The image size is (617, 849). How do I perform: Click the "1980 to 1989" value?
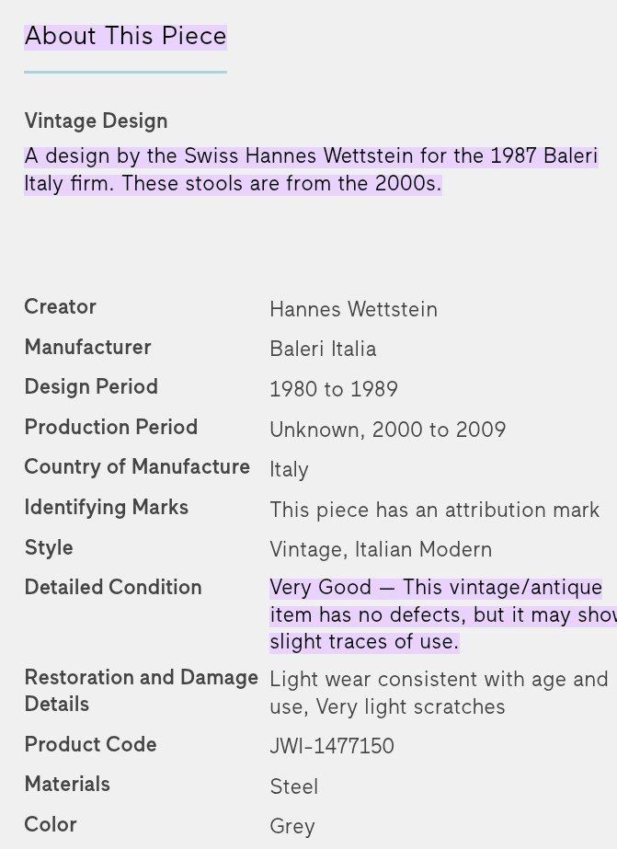(334, 389)
